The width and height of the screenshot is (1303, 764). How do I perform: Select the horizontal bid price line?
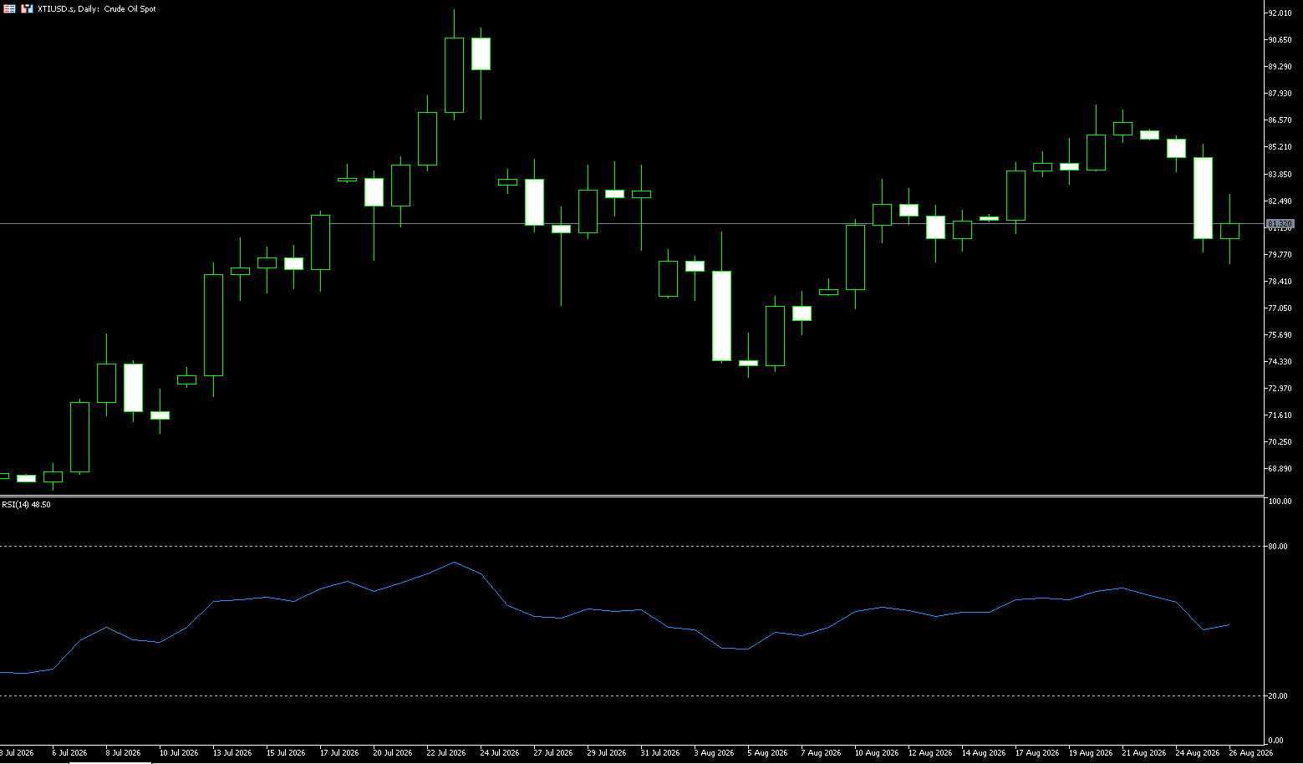(x=631, y=223)
